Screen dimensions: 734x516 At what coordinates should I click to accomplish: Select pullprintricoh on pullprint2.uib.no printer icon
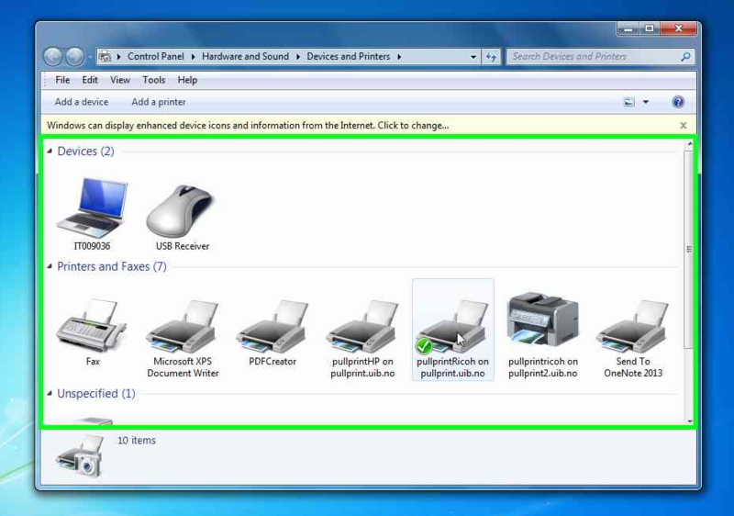click(x=543, y=320)
